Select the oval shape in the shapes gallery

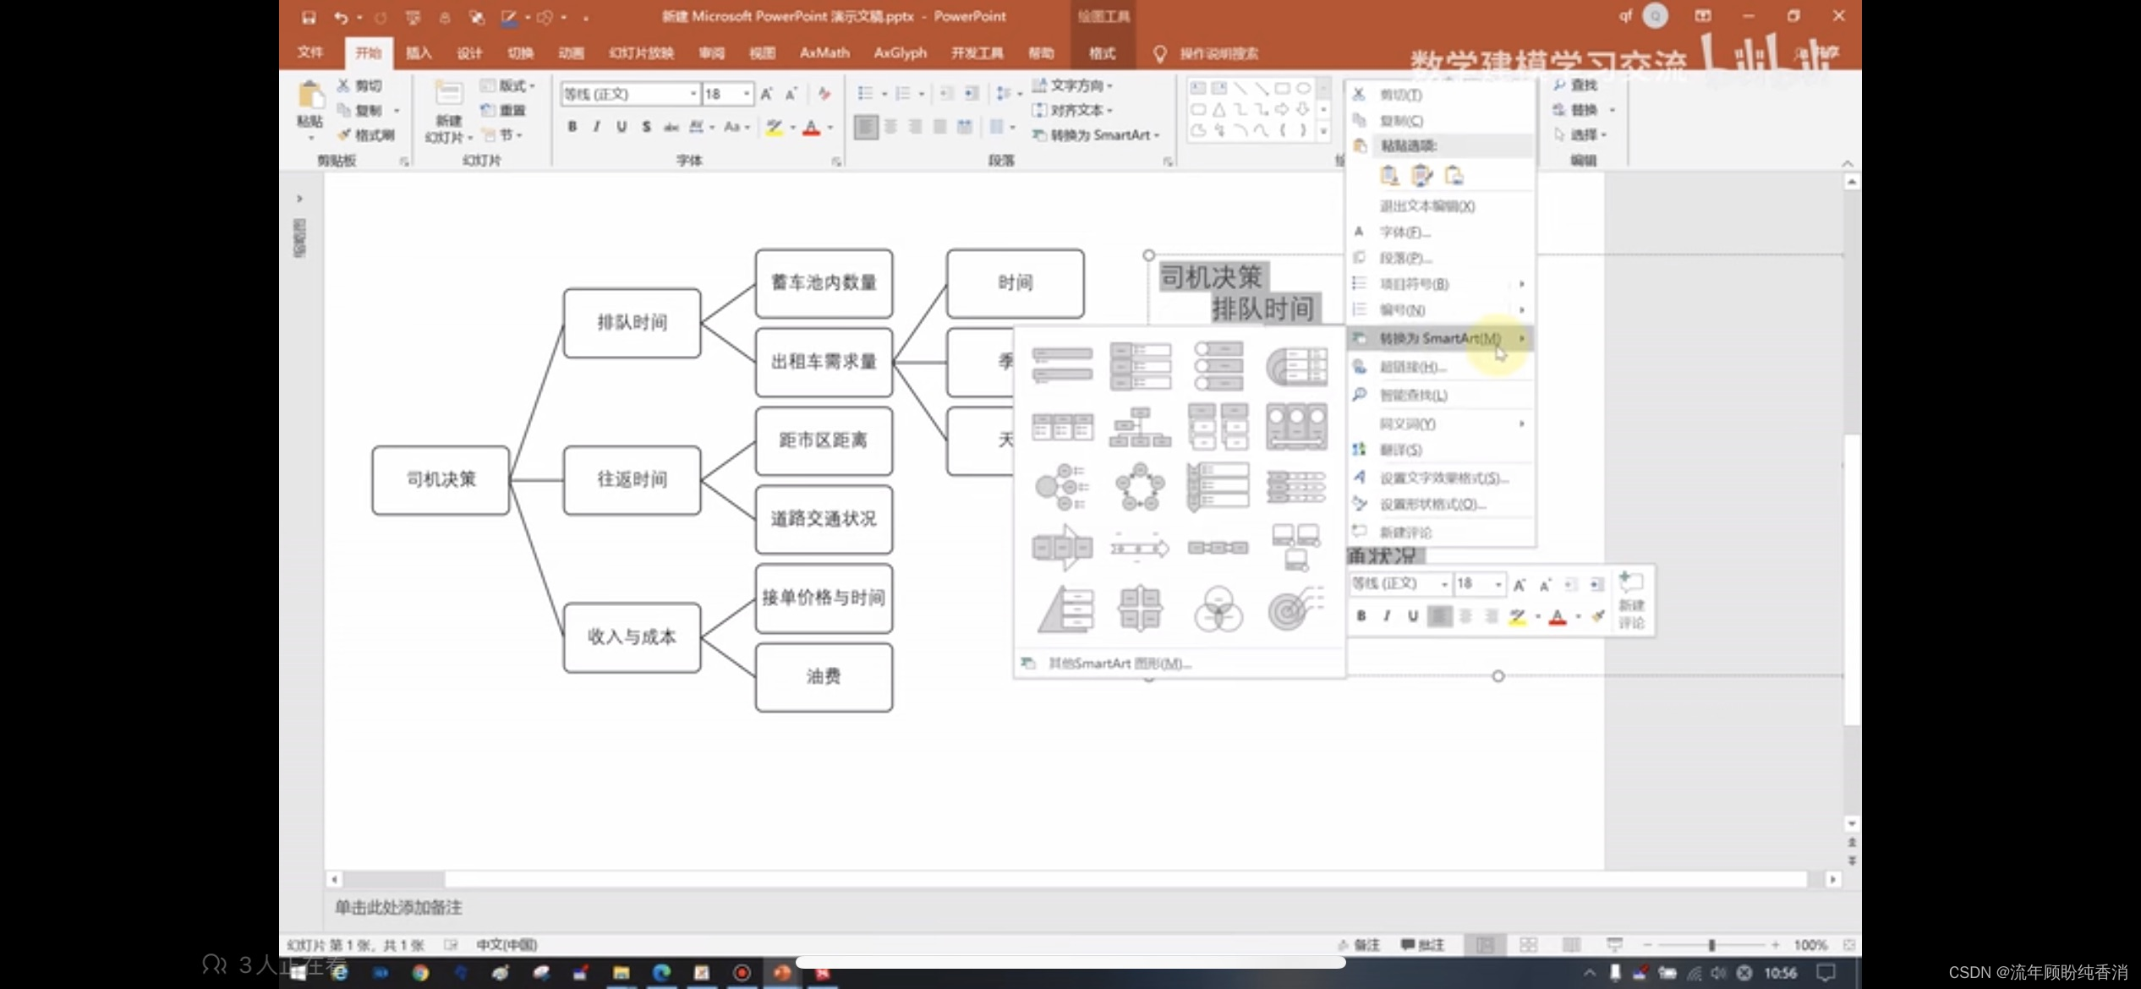pos(1303,88)
